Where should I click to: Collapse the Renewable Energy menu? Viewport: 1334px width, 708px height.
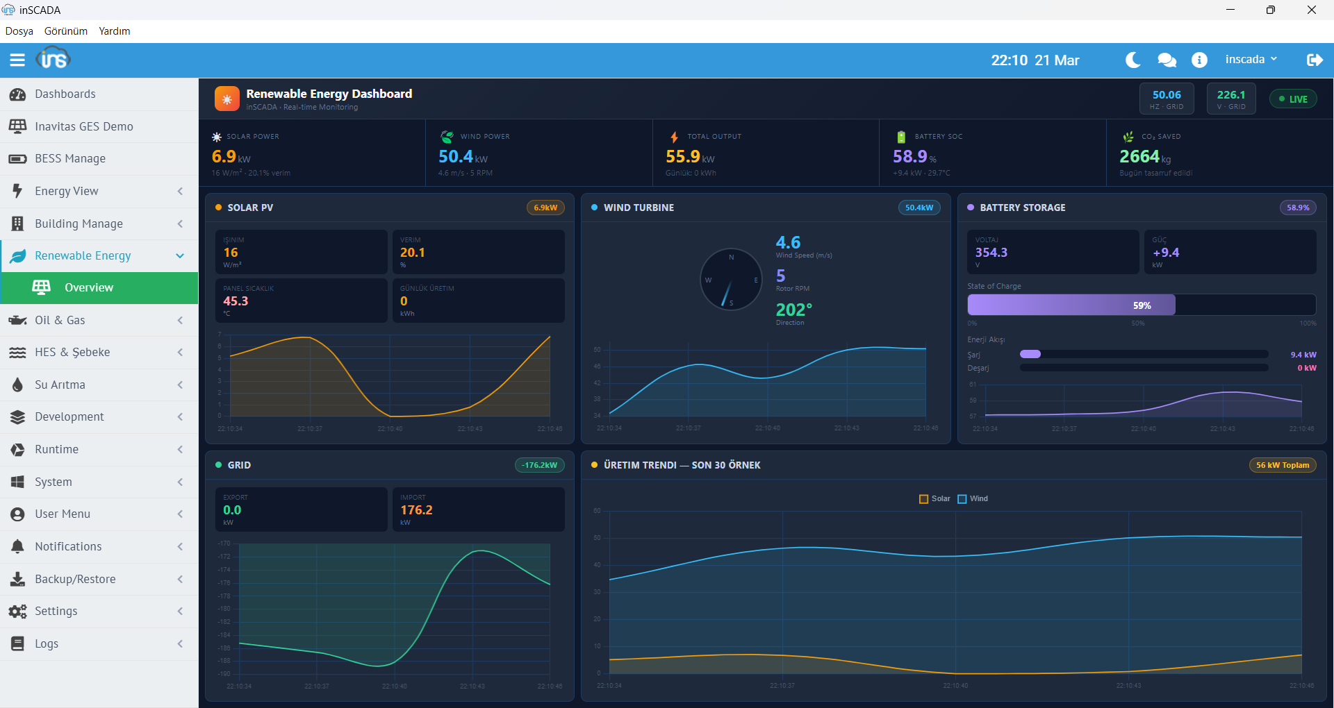coord(99,255)
